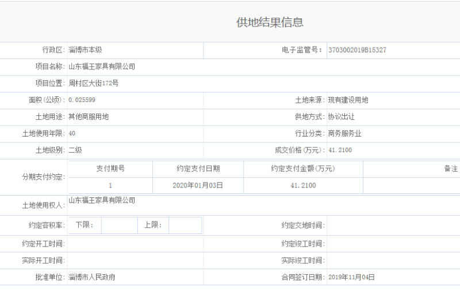
Task: Click the 上限 plot ratio field
Action: click(185, 225)
